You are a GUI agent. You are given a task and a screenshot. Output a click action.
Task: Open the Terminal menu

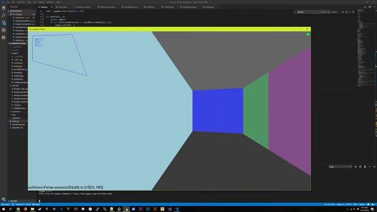pyautogui.click(x=49, y=2)
